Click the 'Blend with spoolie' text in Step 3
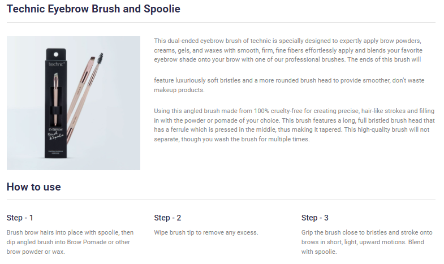444x264 pixels. [363, 246]
